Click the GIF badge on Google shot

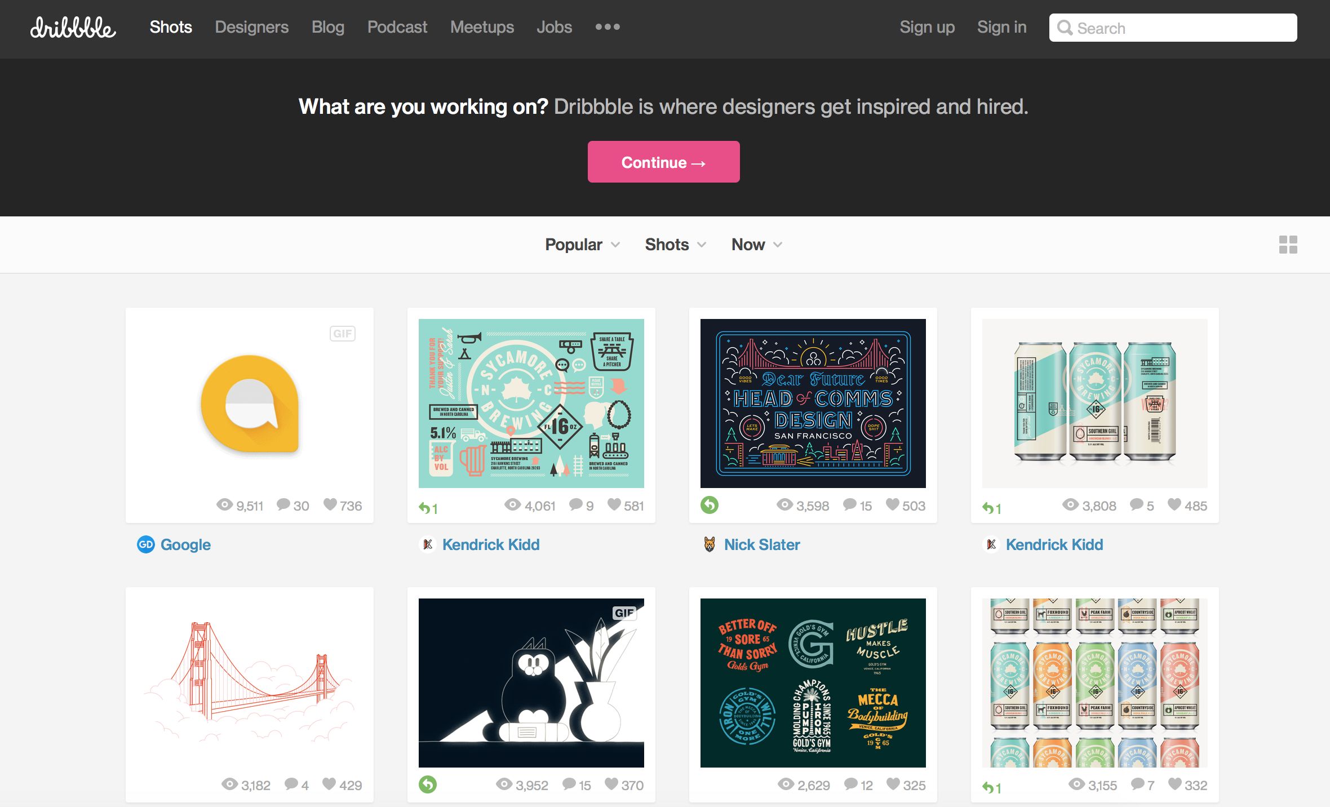pos(343,334)
